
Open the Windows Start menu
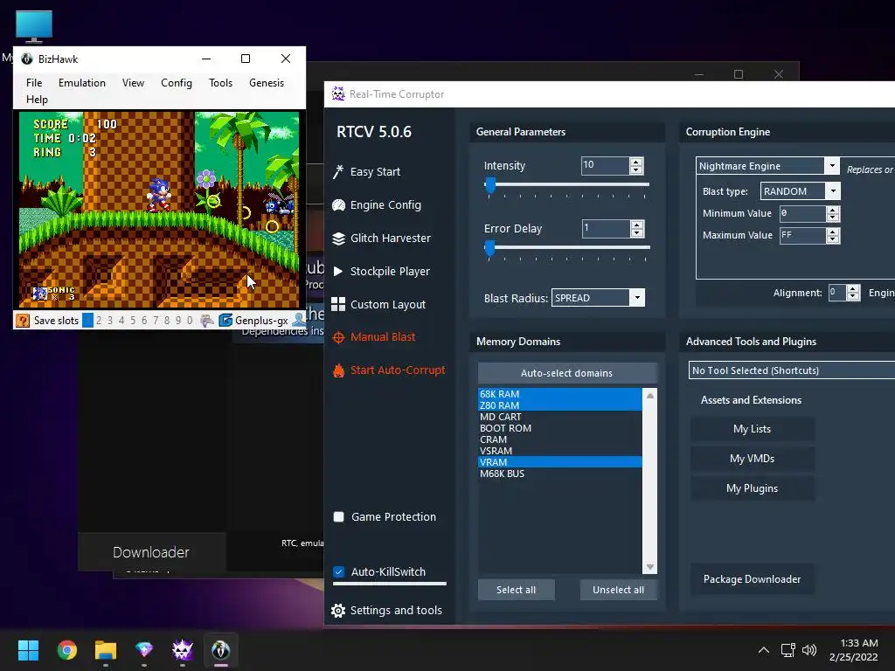pyautogui.click(x=28, y=650)
